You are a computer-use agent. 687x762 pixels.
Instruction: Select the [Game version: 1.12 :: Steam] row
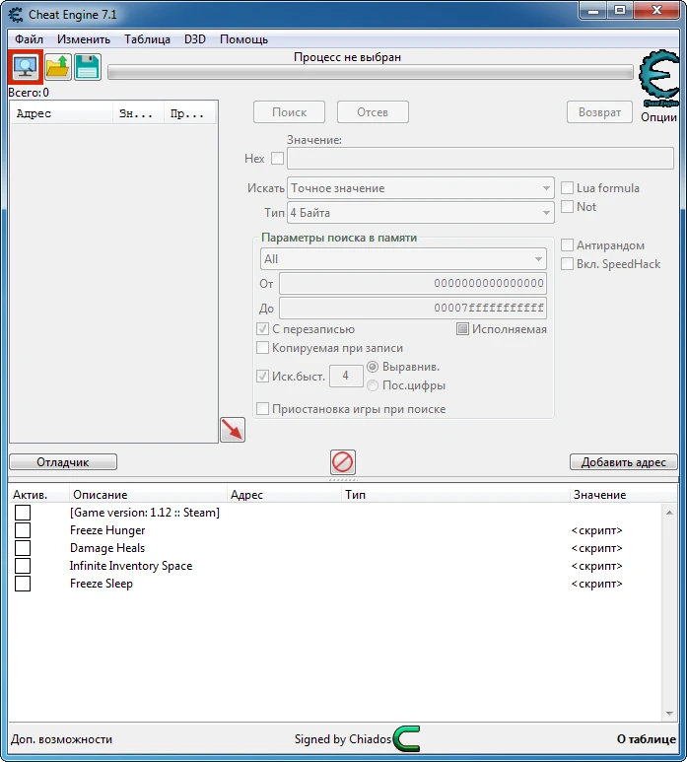[145, 513]
